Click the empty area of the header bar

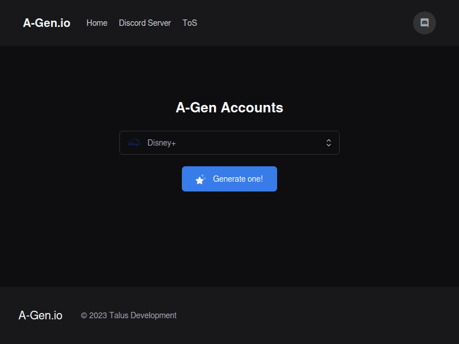304,23
